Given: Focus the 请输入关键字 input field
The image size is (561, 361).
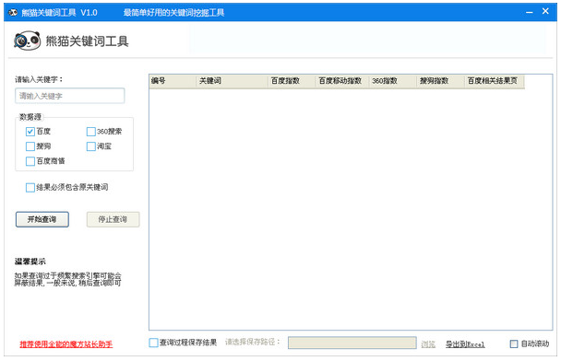Looking at the screenshot, I should (x=70, y=96).
